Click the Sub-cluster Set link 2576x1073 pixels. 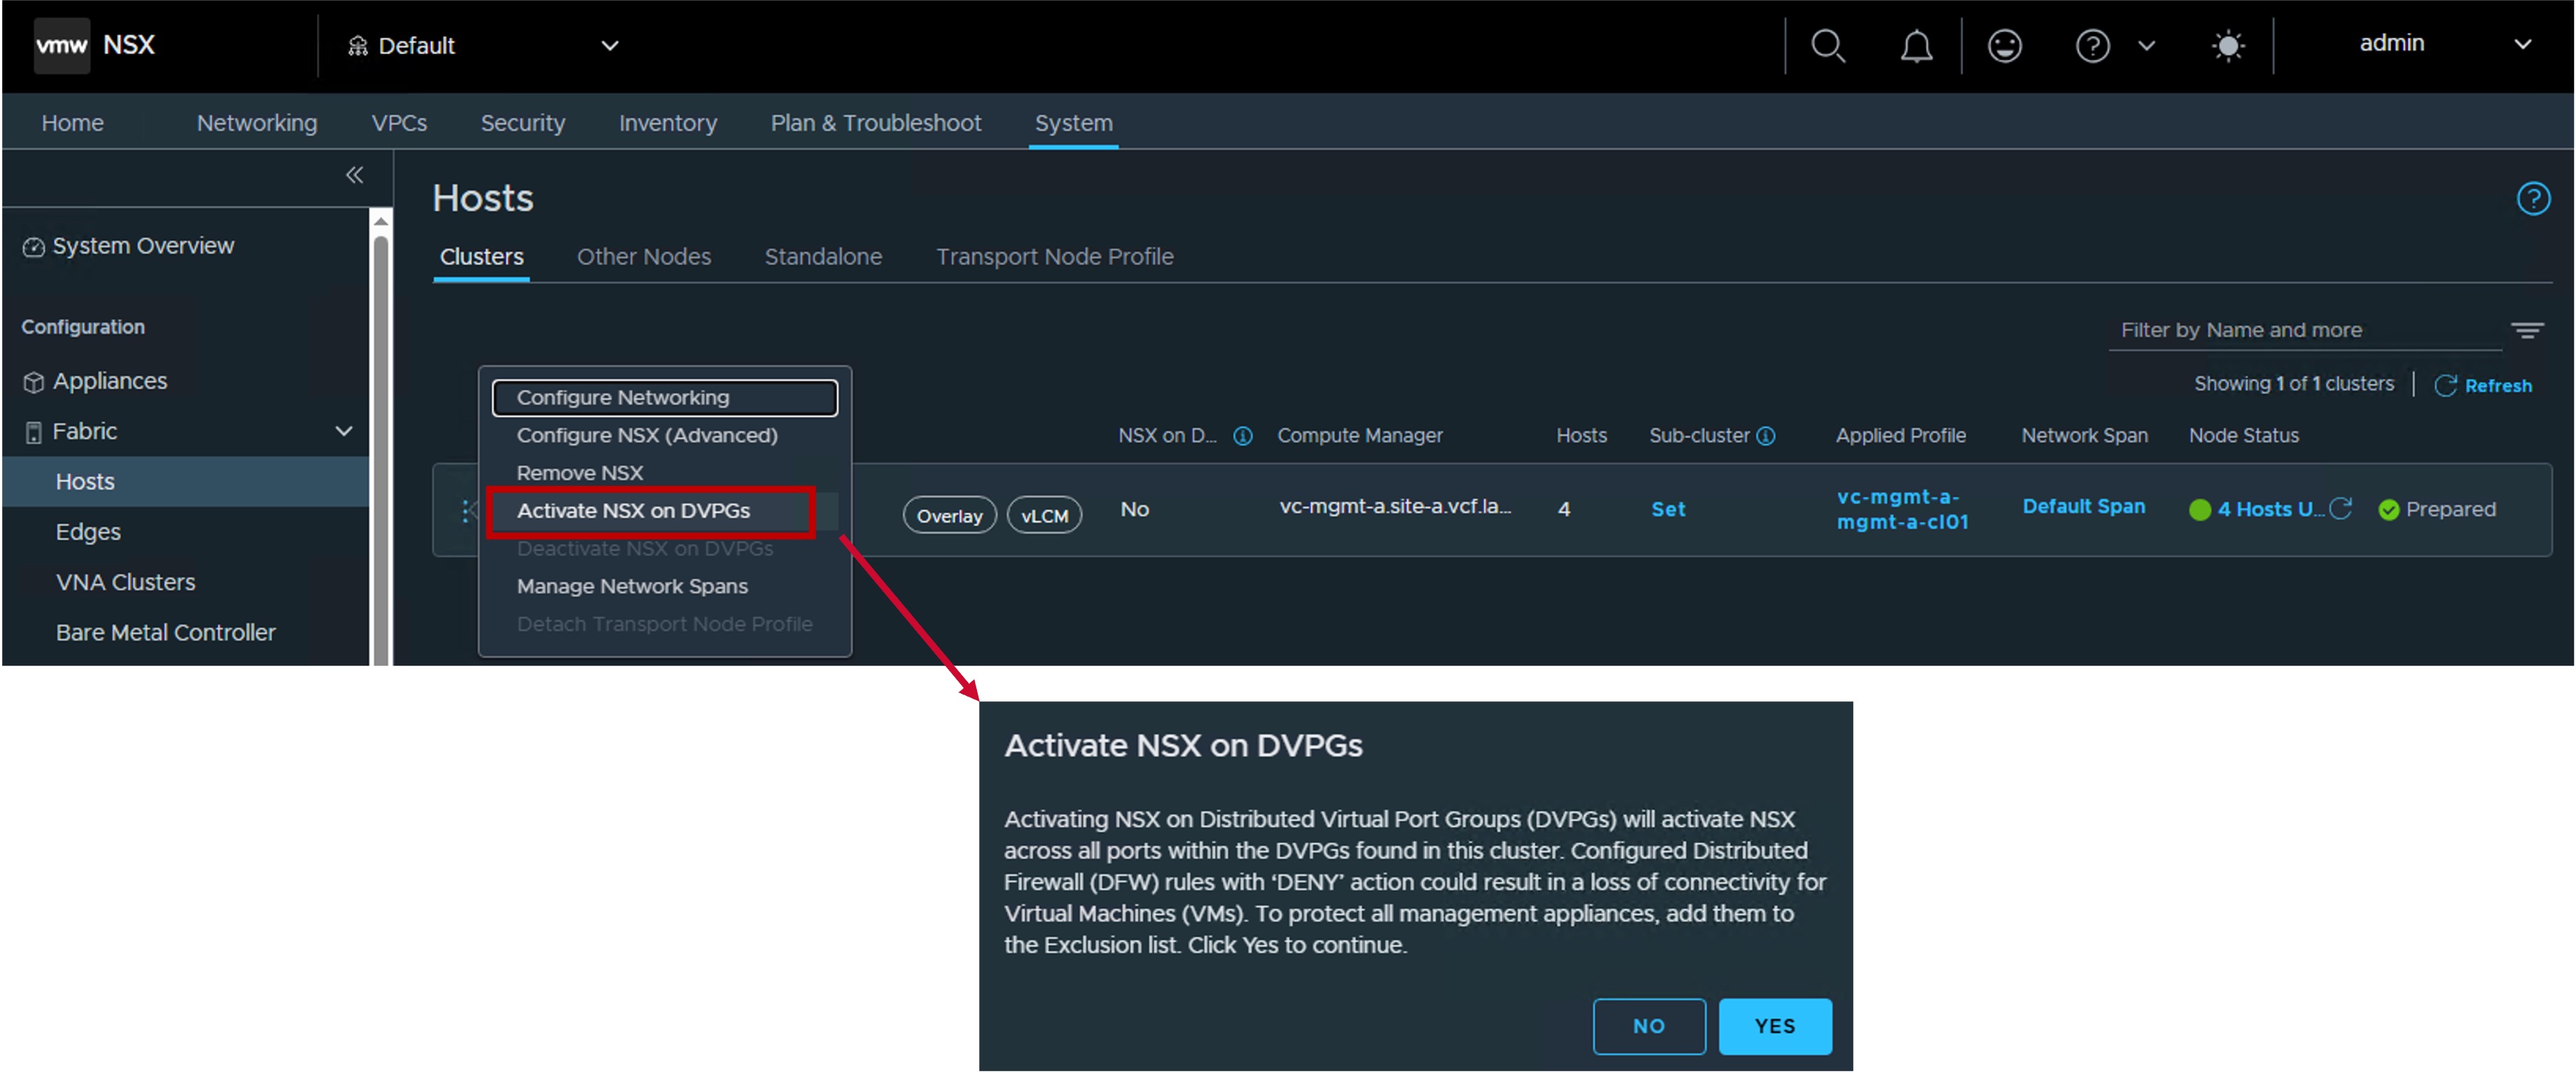[1668, 510]
